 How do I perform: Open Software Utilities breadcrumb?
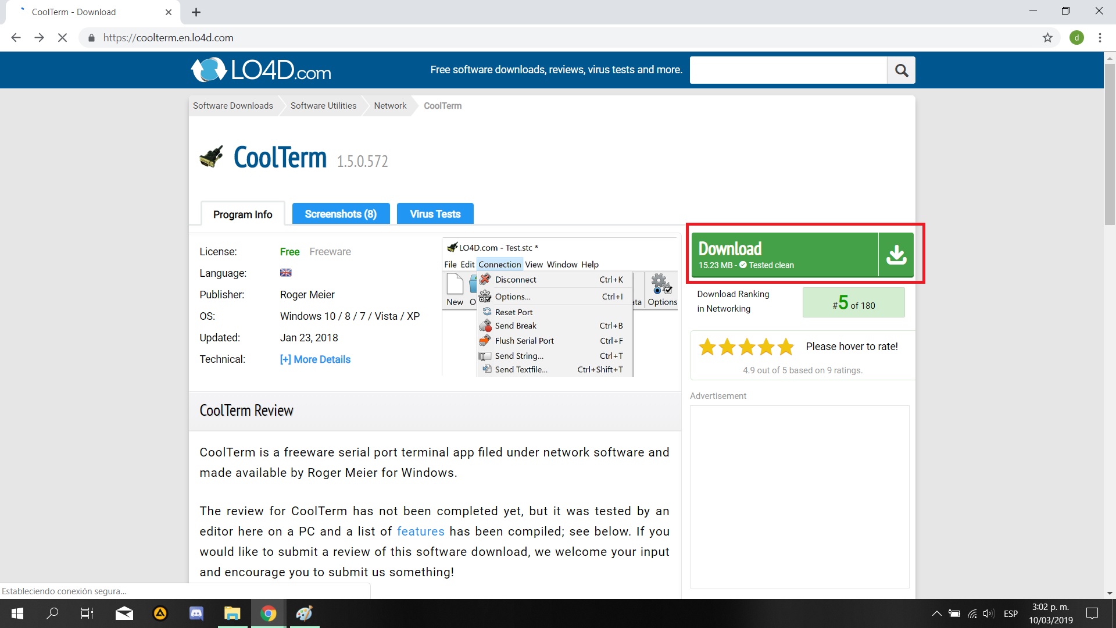[x=323, y=106]
